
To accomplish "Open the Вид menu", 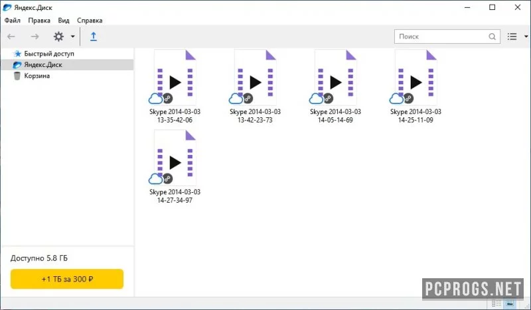I will point(63,21).
